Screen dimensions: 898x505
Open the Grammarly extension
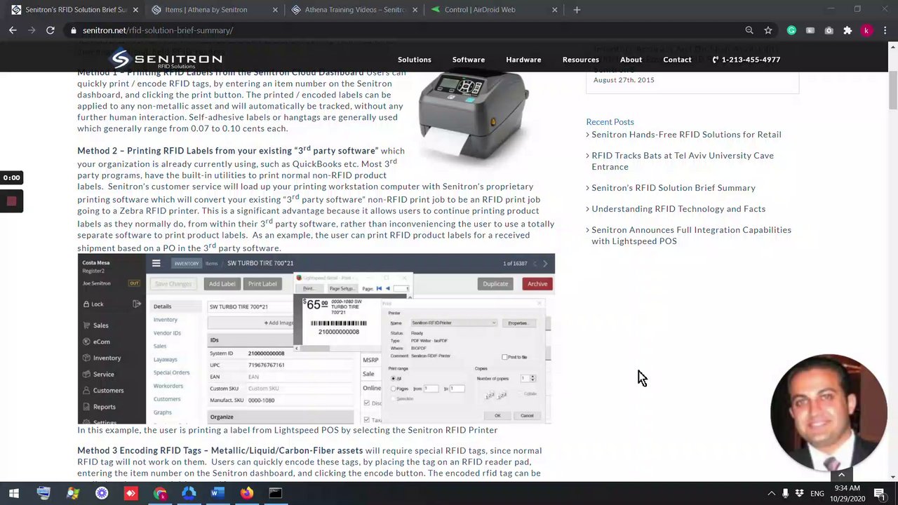coord(791,30)
